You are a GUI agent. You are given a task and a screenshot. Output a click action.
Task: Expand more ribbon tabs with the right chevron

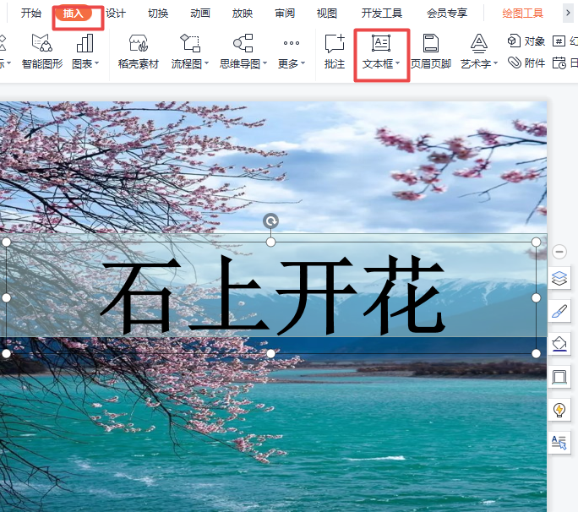(568, 13)
